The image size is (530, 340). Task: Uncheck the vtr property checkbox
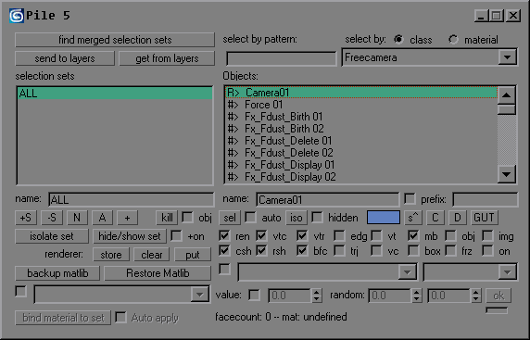(302, 235)
